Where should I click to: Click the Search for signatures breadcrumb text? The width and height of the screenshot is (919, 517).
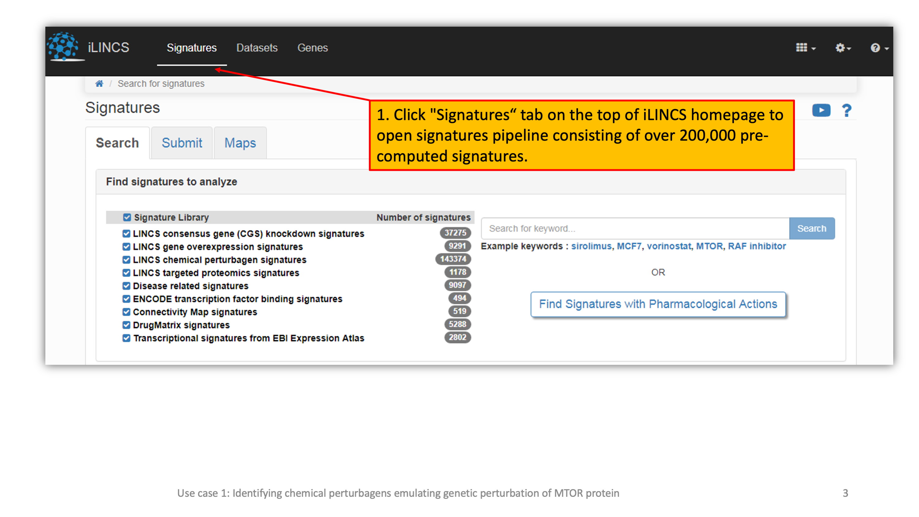(x=161, y=83)
